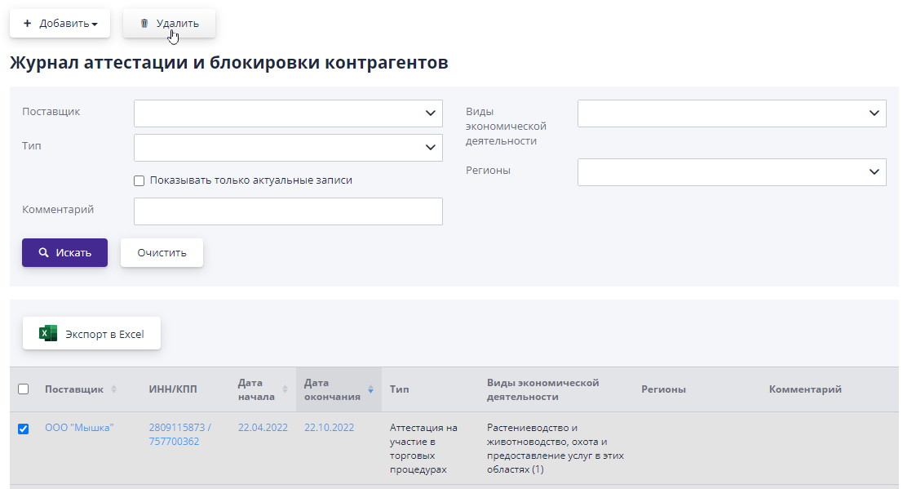Click the magnifier icon on Искать button
The height and width of the screenshot is (489, 903).
tap(46, 252)
